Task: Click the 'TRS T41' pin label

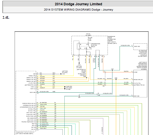Action: pos(34,129)
